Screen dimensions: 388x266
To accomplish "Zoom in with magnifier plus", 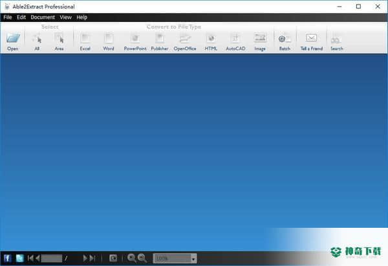I will click(132, 258).
